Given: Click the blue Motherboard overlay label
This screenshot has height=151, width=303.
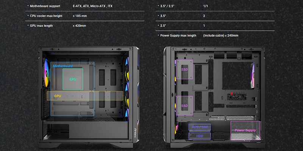Looking at the screenshot, I should [x=63, y=66].
